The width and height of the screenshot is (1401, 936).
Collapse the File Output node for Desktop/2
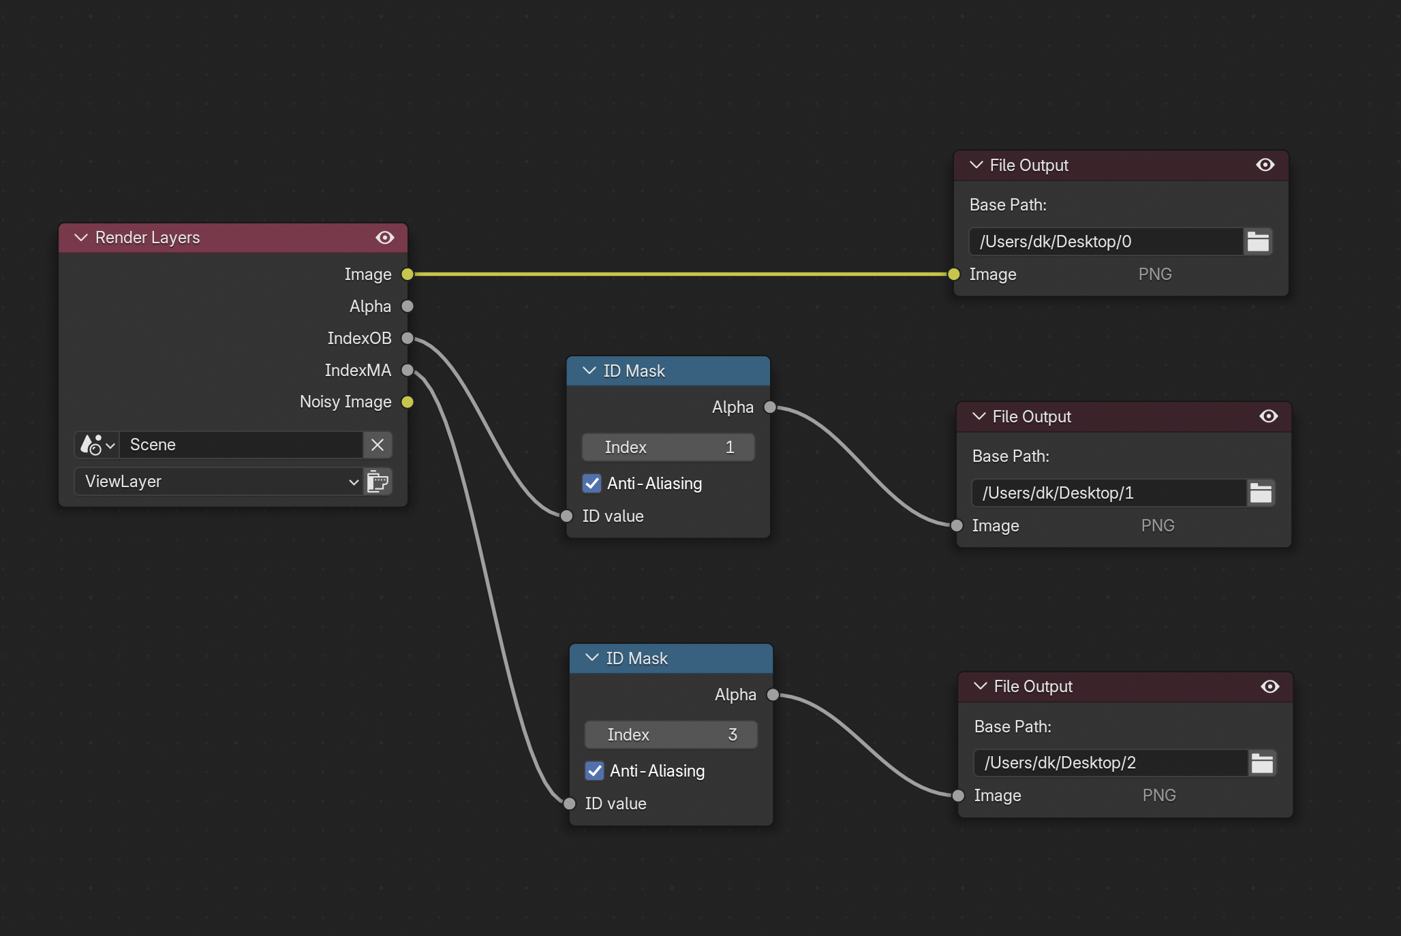(x=980, y=686)
